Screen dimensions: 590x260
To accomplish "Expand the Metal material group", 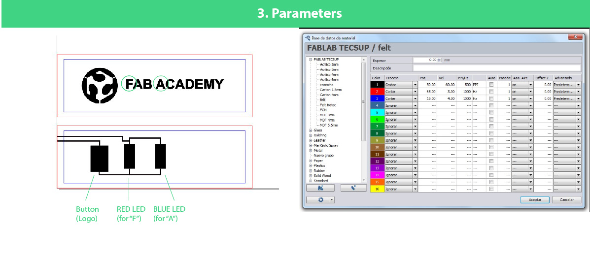I will [x=311, y=150].
